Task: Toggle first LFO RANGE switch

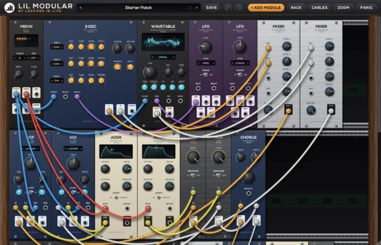Action: click(x=206, y=74)
